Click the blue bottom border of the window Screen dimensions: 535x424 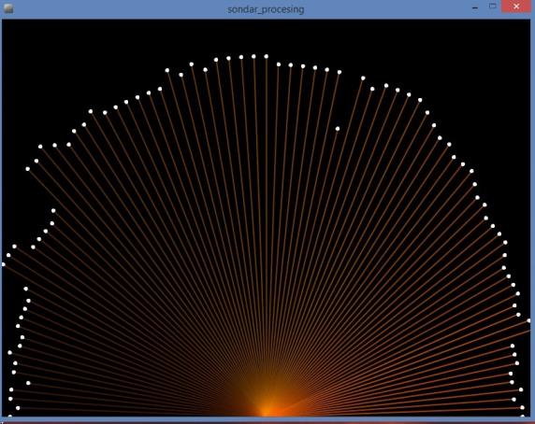coord(267,419)
